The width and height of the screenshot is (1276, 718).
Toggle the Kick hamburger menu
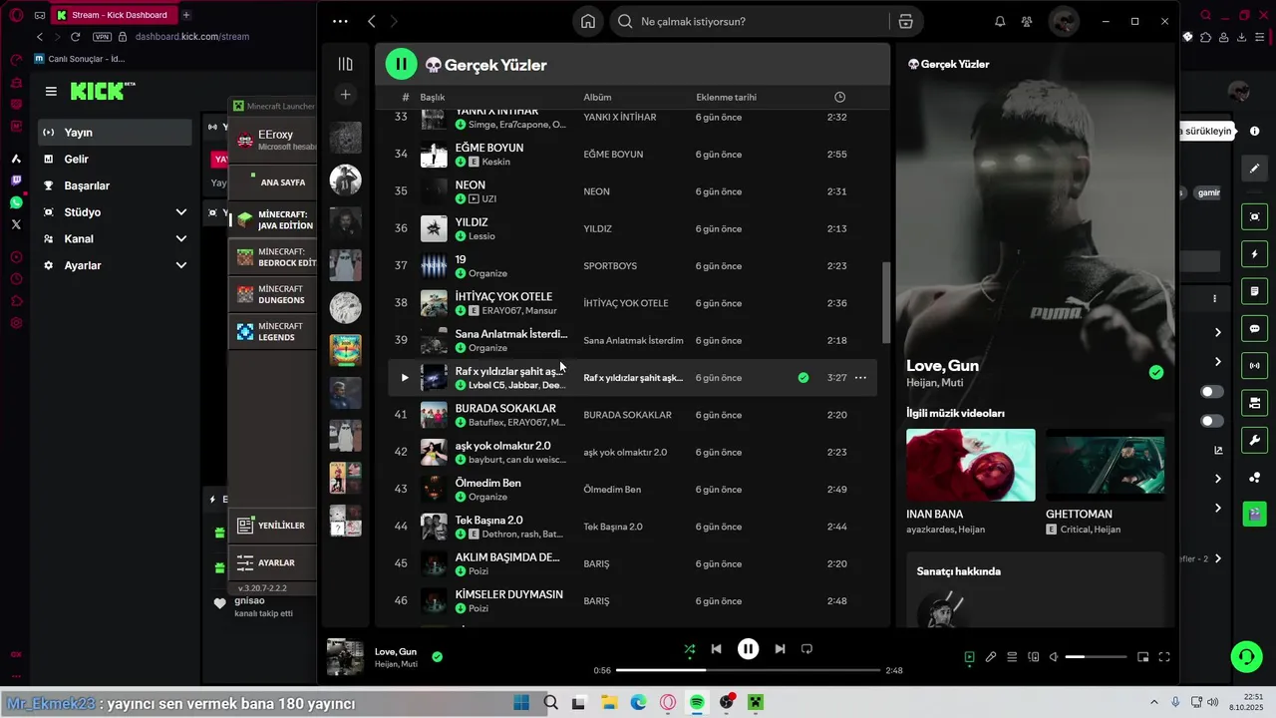coord(51,91)
